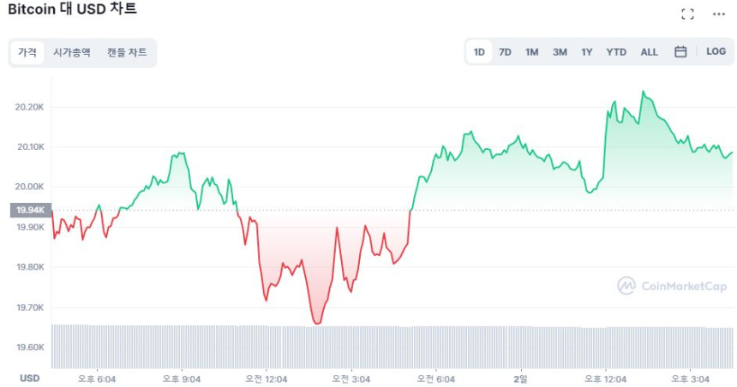
Task: Select the 가격 (price) tab
Action: (27, 52)
